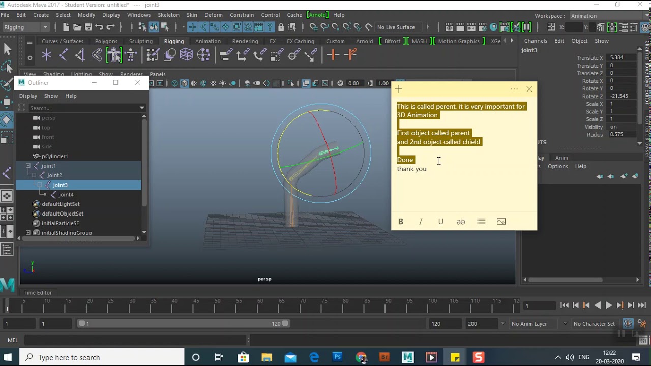Toggle bullet list in the sticky note

tap(481, 222)
